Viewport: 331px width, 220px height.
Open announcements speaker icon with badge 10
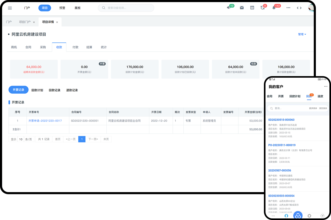point(229,8)
